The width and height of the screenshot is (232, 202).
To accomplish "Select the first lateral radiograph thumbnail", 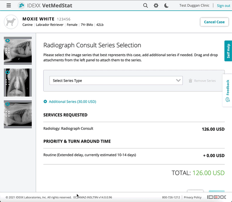I will (18, 51).
